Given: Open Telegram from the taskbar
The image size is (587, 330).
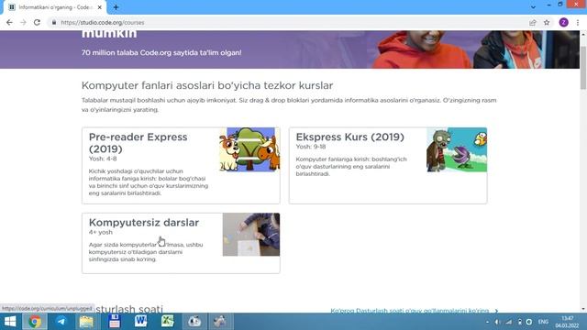Looking at the screenshot, I should [x=61, y=322].
